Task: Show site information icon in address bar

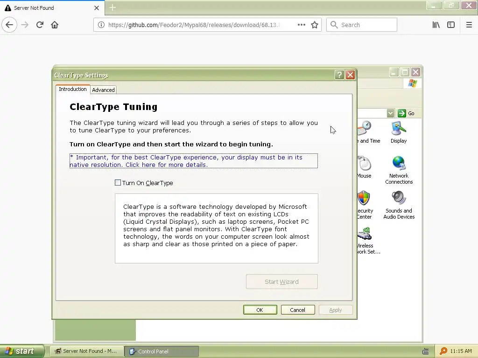Action: tap(101, 25)
